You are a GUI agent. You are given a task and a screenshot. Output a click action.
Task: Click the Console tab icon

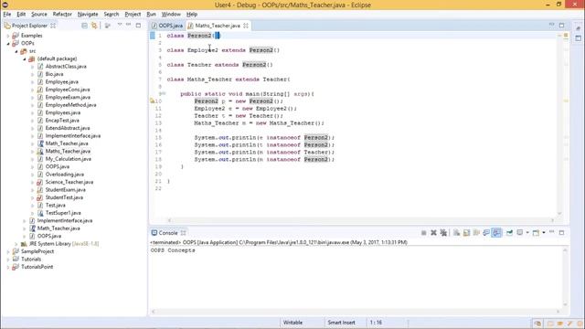154,233
